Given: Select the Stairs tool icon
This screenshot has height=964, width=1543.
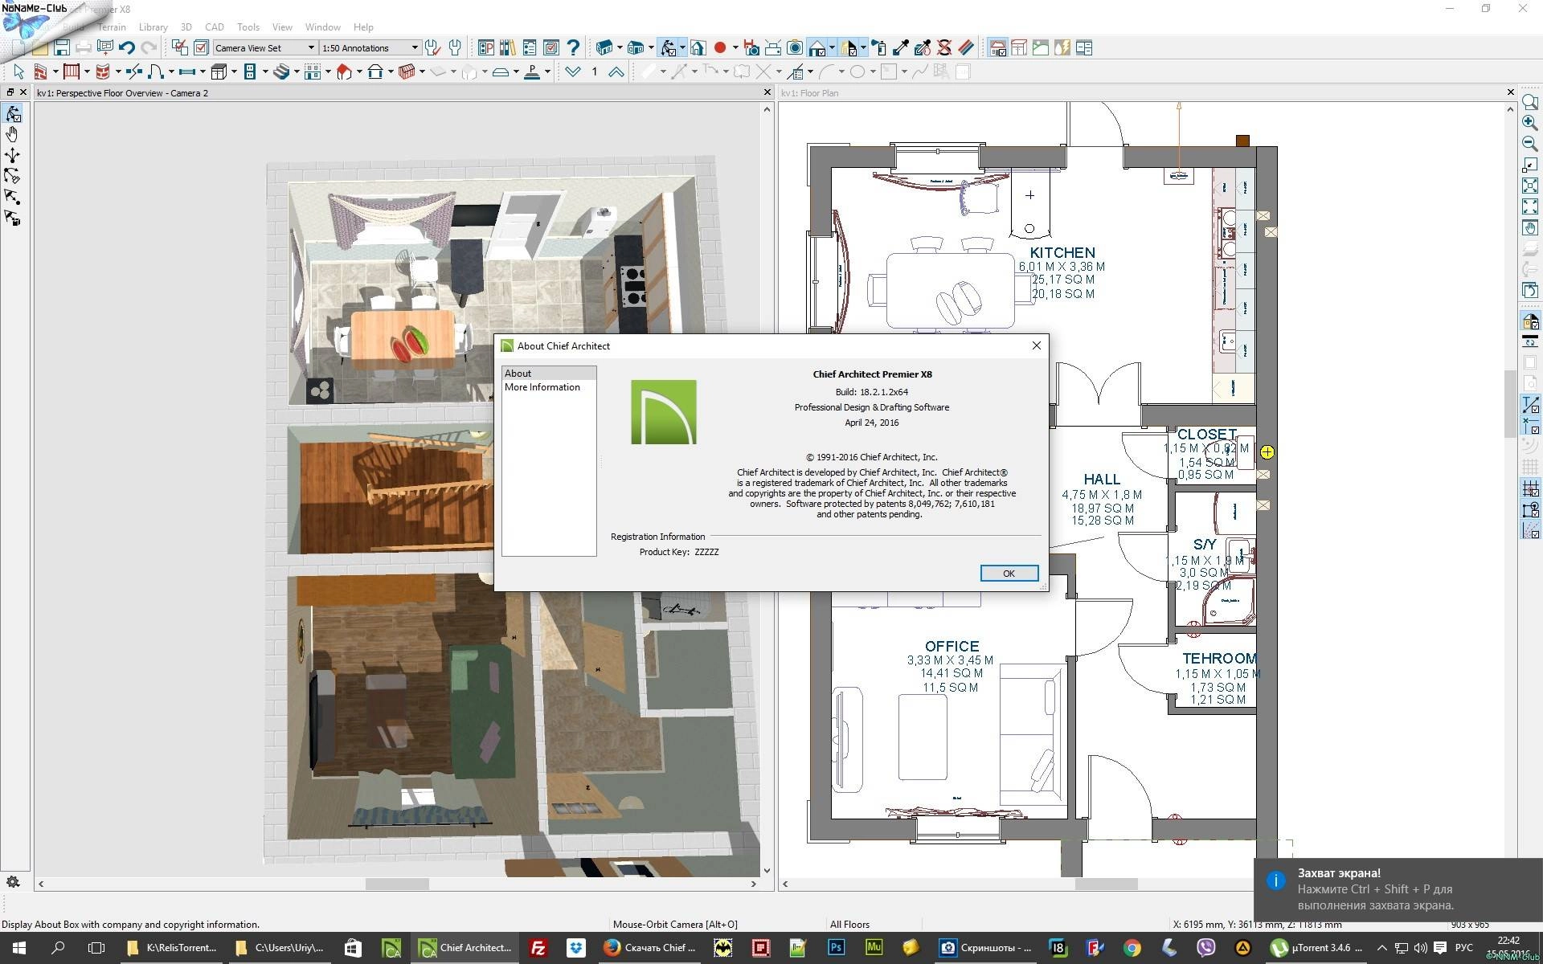Looking at the screenshot, I should pyautogui.click(x=281, y=72).
